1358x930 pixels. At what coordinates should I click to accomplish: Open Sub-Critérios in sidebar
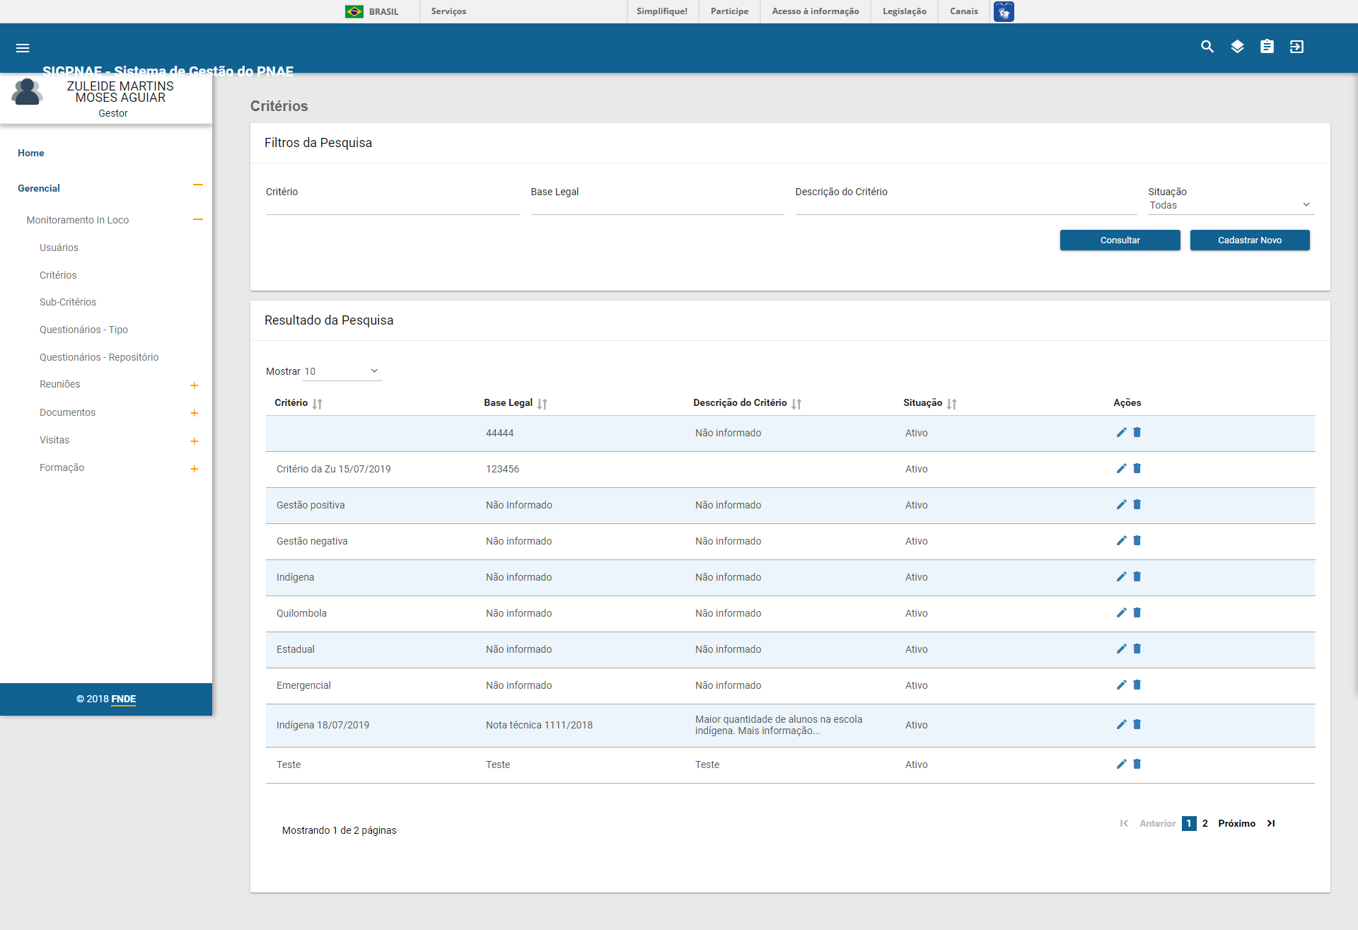[x=68, y=302]
